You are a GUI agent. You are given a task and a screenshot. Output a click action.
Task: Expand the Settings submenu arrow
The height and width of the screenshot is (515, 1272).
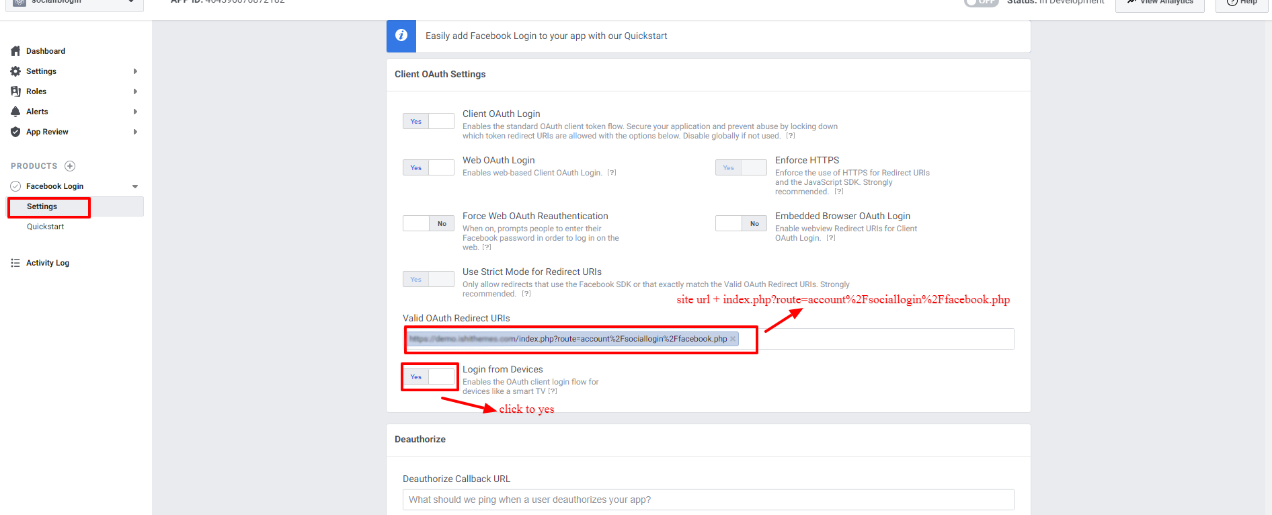click(135, 71)
